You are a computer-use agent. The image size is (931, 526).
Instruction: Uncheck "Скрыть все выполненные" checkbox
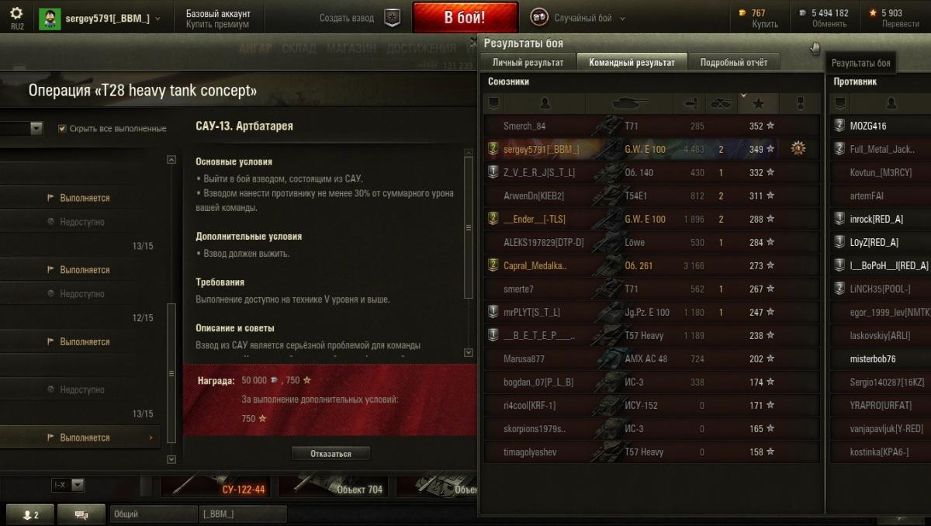click(x=62, y=129)
